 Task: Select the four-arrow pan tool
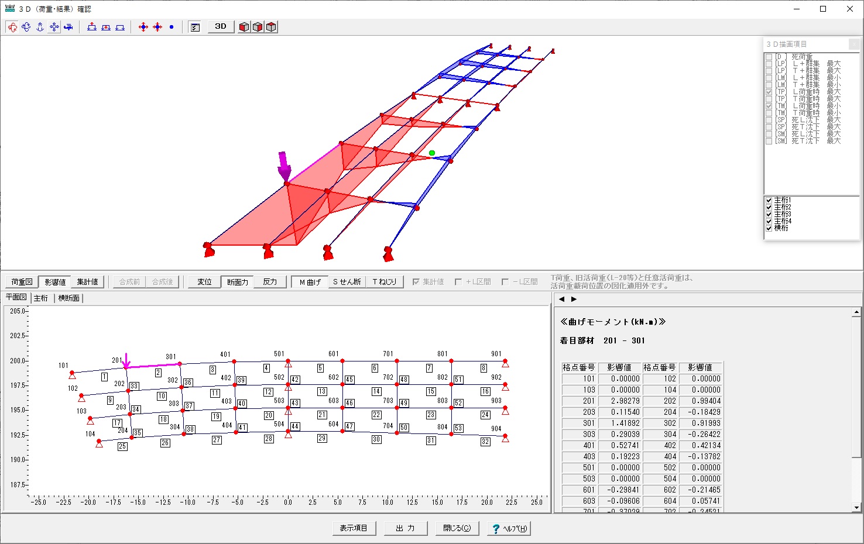coord(54,27)
